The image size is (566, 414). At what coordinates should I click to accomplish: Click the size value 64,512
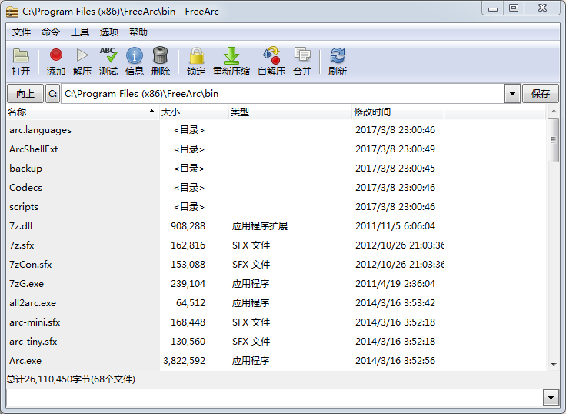(x=191, y=302)
